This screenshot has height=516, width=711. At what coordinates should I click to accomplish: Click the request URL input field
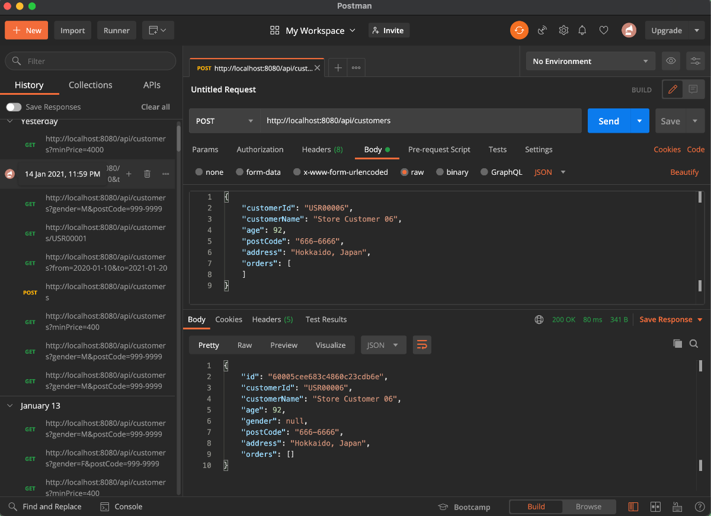pyautogui.click(x=421, y=121)
